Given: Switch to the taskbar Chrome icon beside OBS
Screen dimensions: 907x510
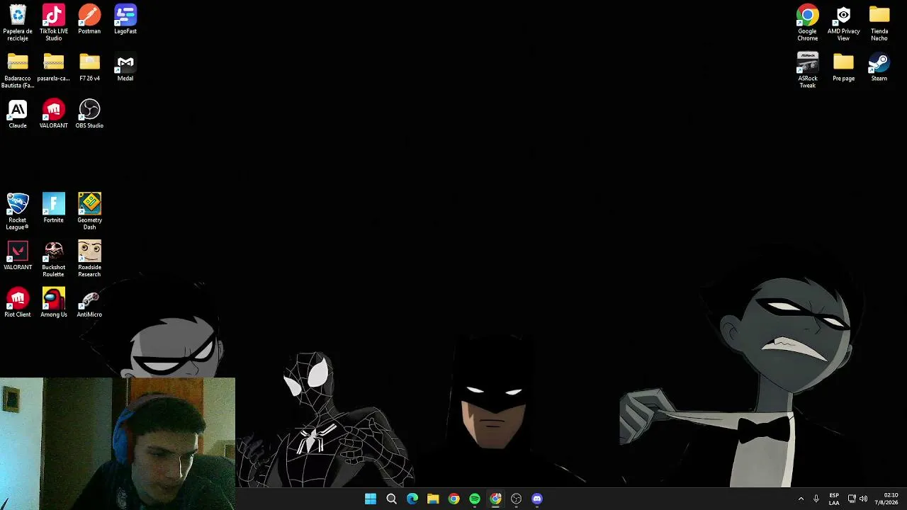Looking at the screenshot, I should point(495,499).
